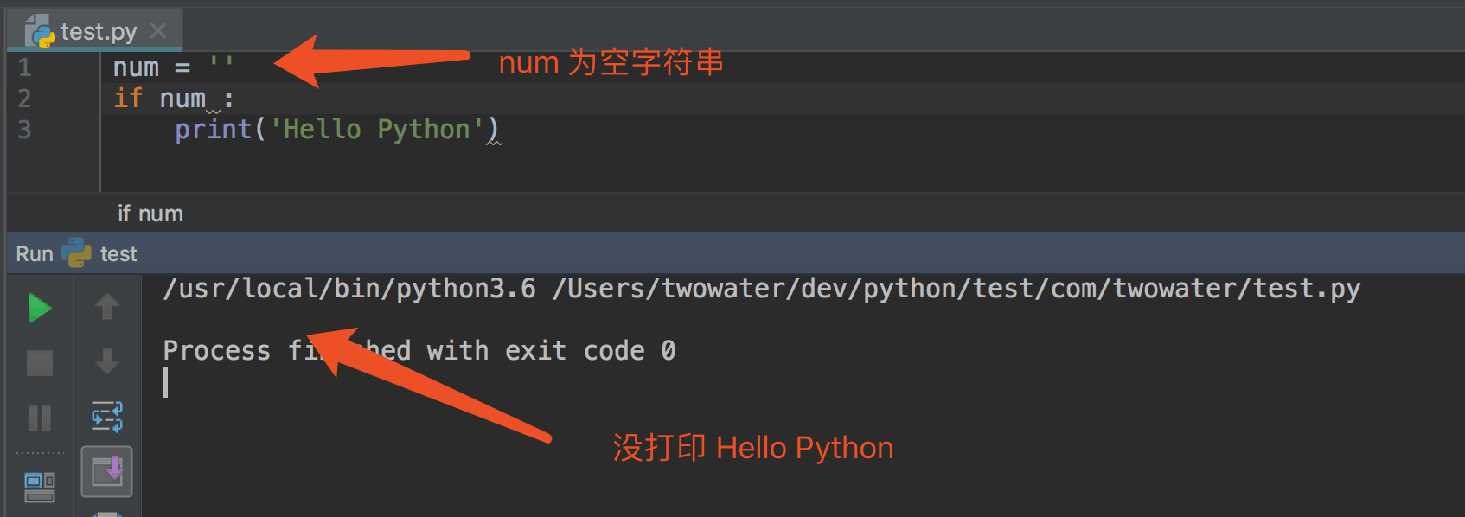Click the Down stack trace arrow
1465x517 pixels.
(107, 361)
